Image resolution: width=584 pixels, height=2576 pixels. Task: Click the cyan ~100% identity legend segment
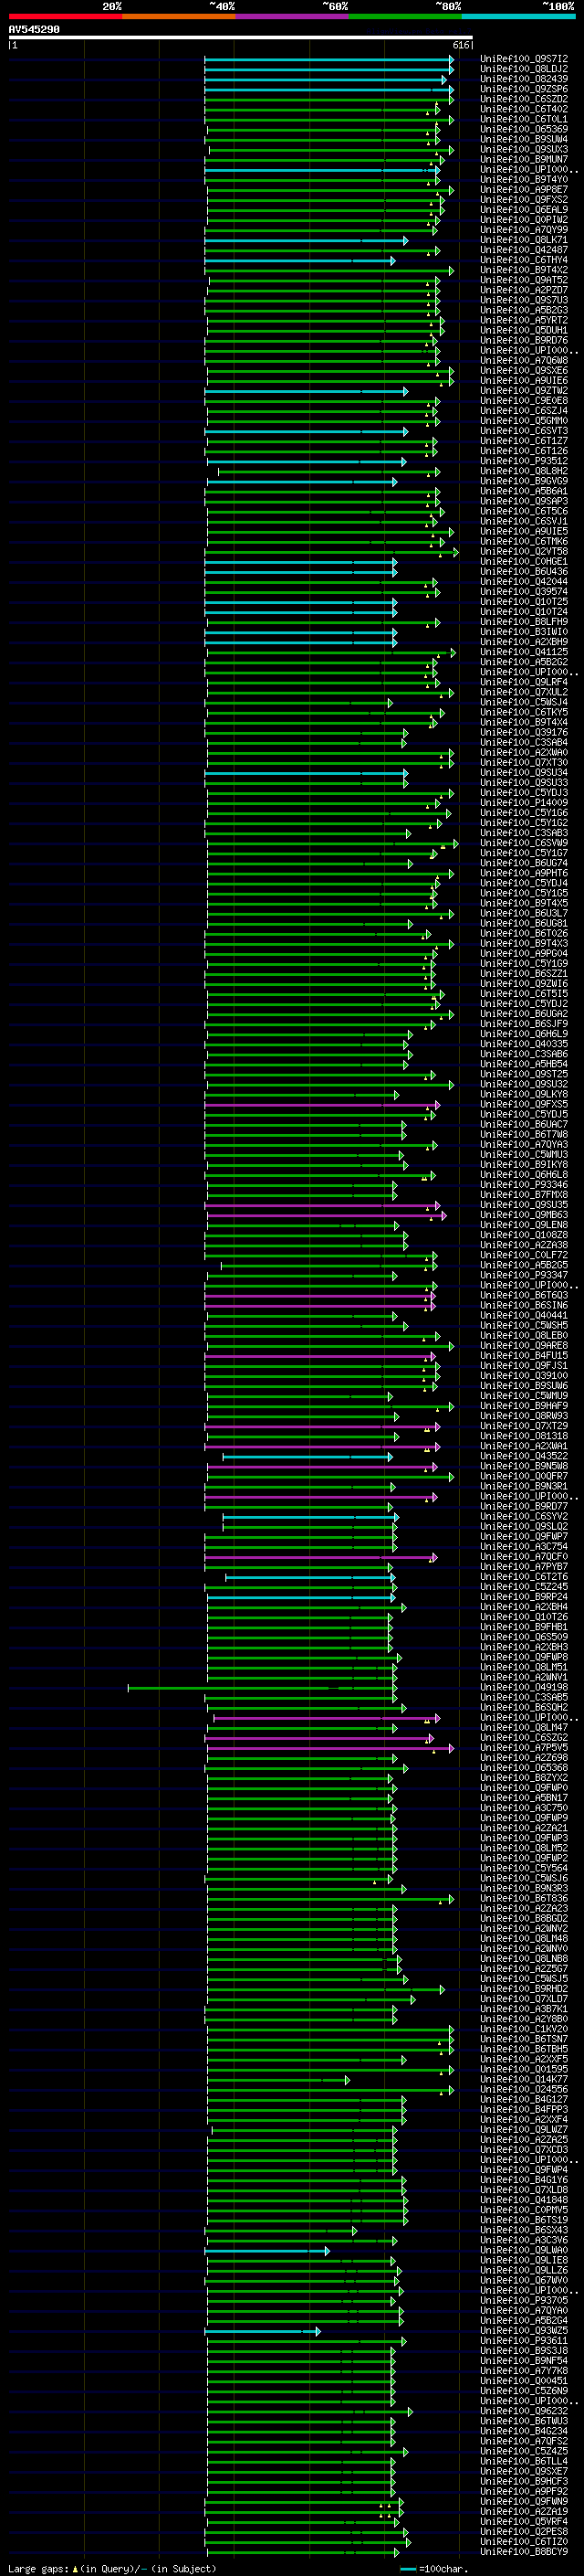[519, 16]
